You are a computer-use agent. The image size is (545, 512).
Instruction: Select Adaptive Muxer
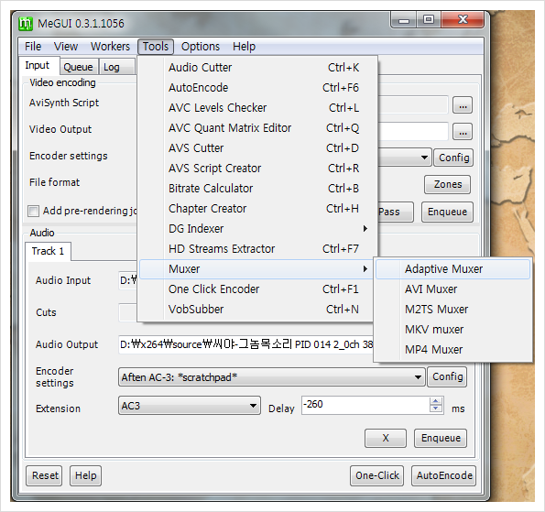[452, 269]
